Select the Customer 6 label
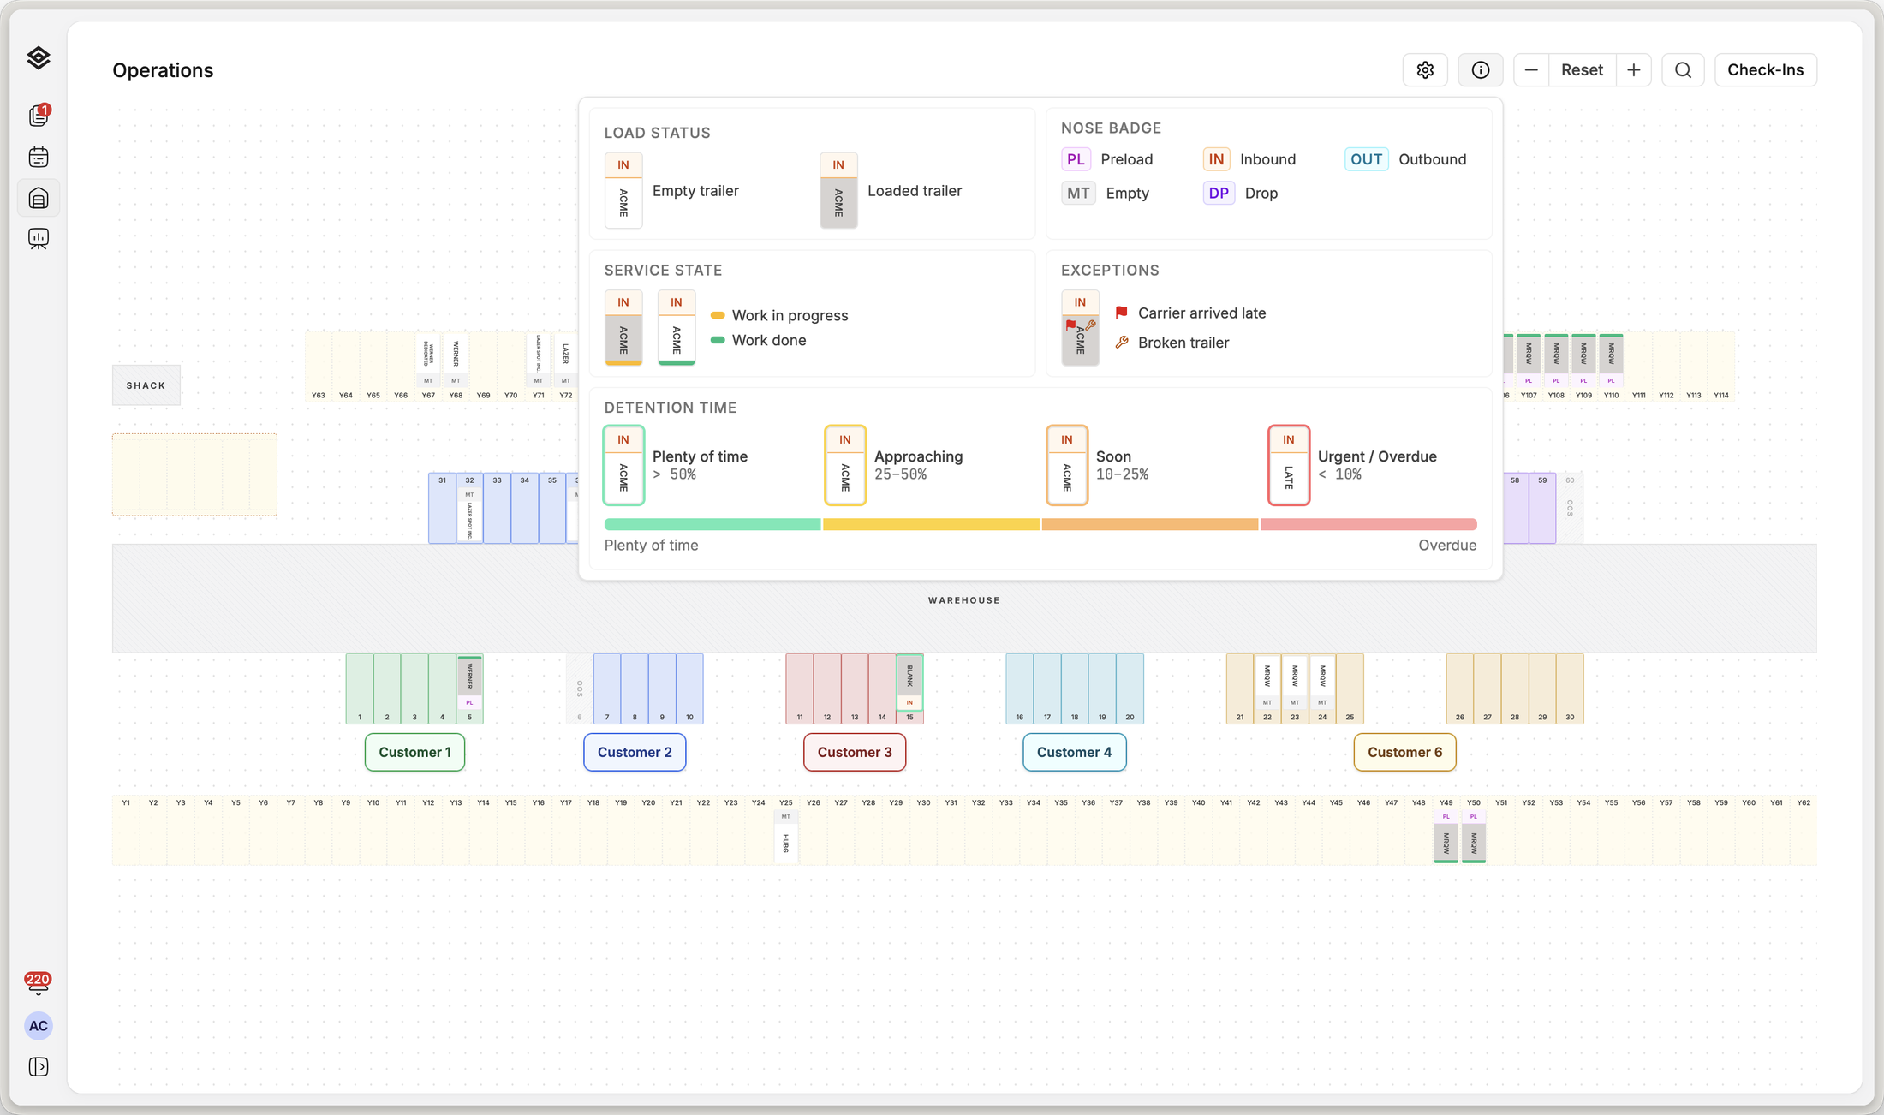Screen dimensions: 1884x1115 [1404, 752]
